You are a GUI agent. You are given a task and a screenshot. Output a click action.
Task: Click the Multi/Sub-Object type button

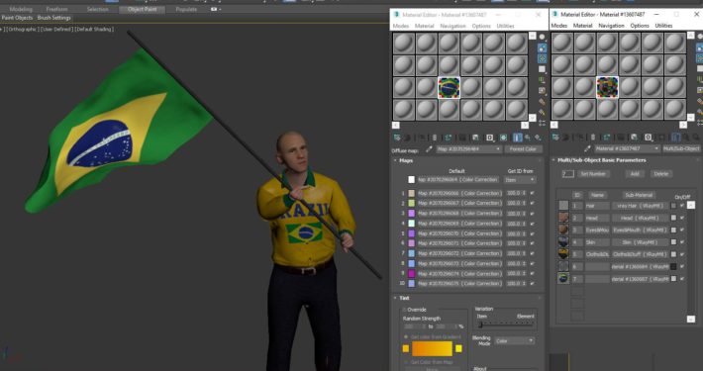click(681, 148)
